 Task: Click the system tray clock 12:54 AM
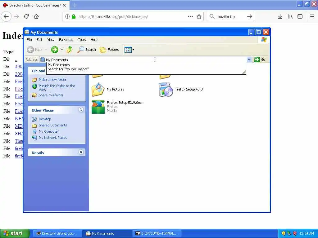click(307, 234)
